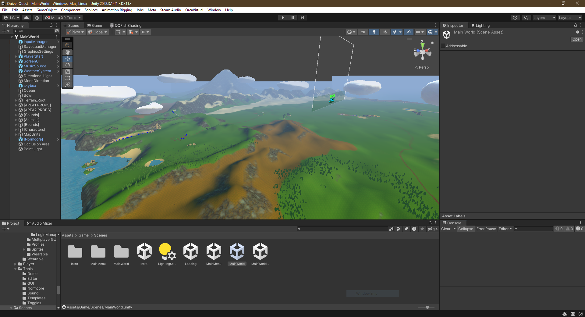This screenshot has height=317, width=585.
Task: Select the Rect transform tool
Action: pyautogui.click(x=68, y=78)
